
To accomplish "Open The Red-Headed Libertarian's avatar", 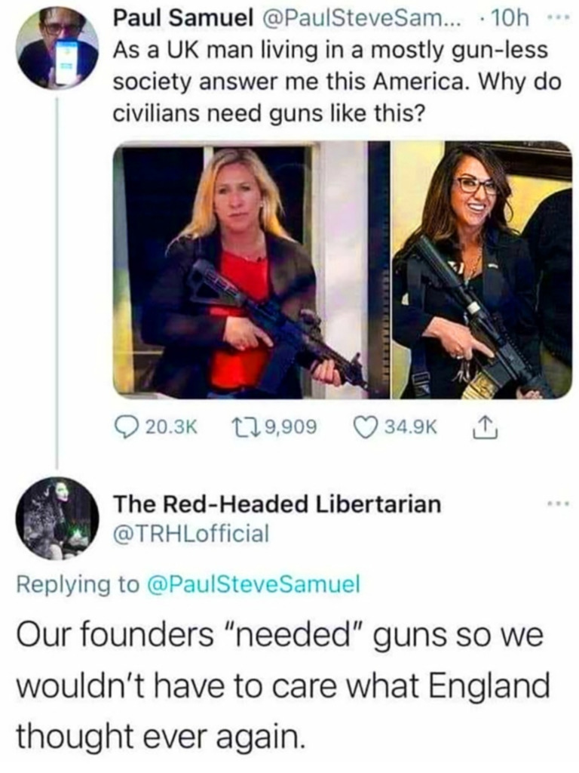I will 57,519.
